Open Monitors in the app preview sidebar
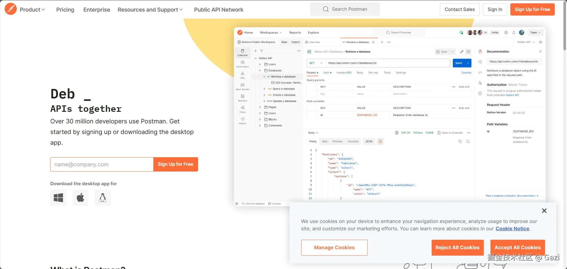Viewport: 567px width, 269px height. point(243,98)
